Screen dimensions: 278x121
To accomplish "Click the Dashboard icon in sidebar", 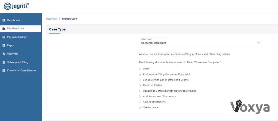I will tap(4, 20).
